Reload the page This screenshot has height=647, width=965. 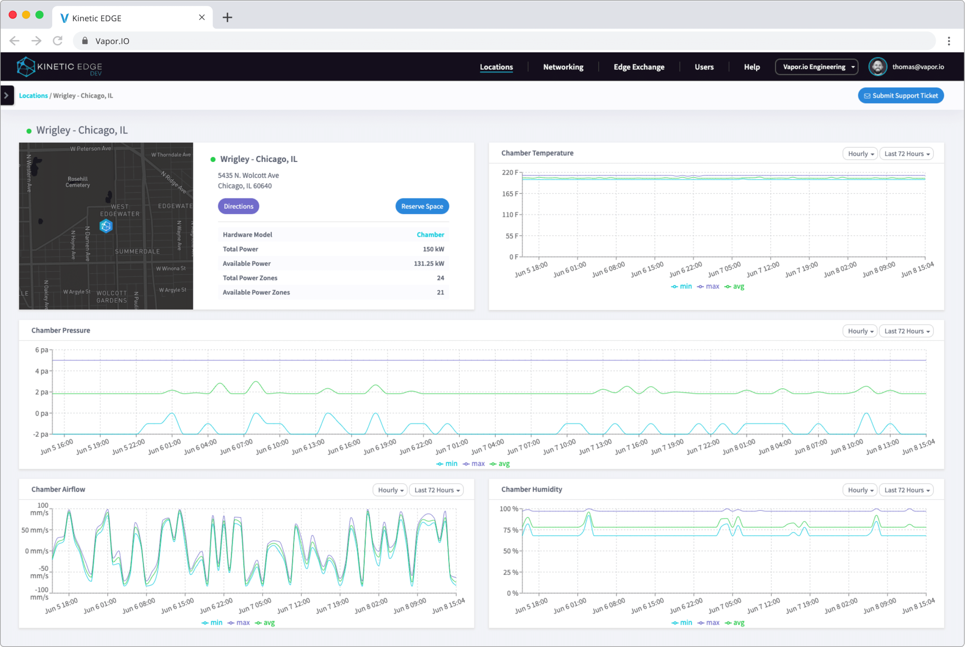[58, 41]
